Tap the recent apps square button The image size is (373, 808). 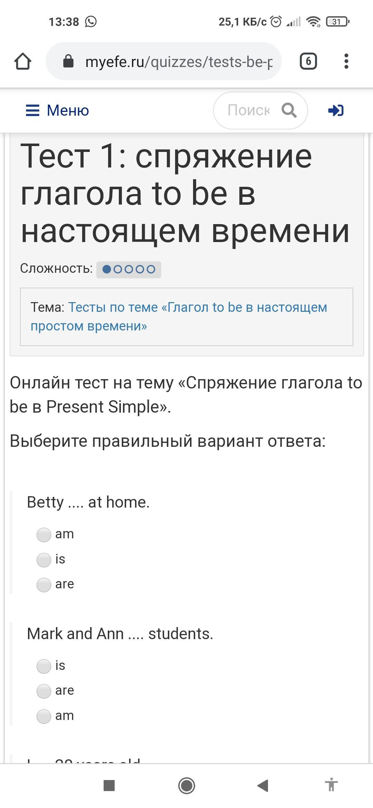tap(109, 786)
